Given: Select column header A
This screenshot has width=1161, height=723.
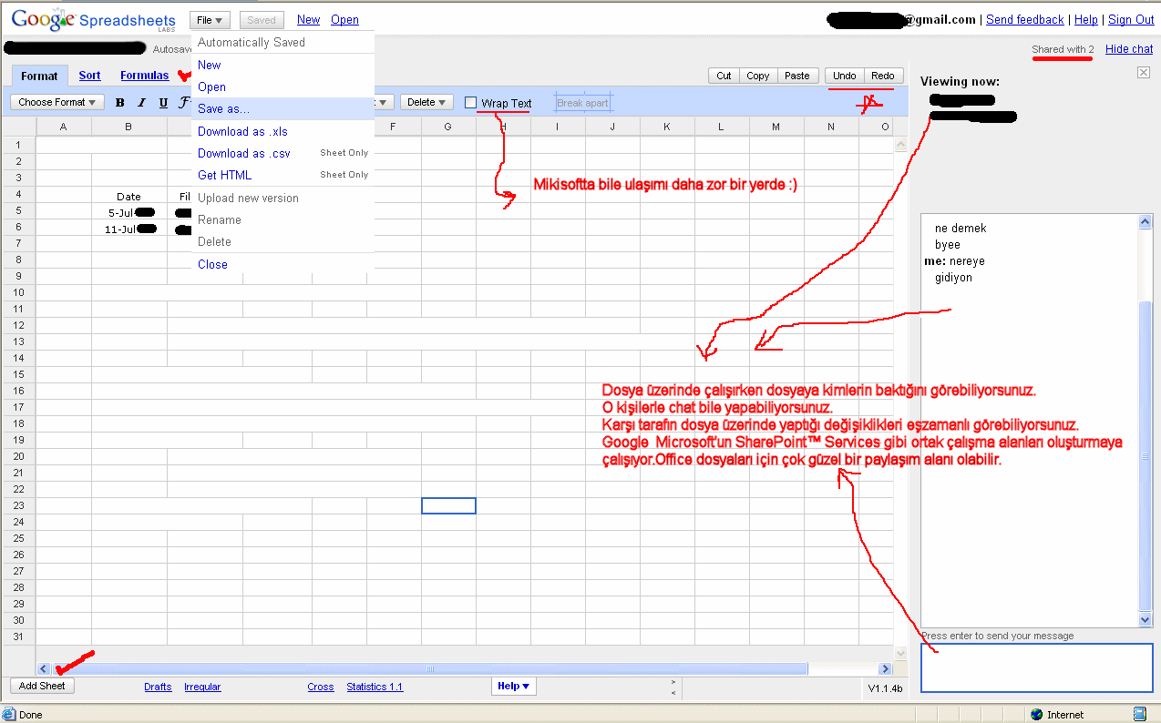Looking at the screenshot, I should 63,127.
